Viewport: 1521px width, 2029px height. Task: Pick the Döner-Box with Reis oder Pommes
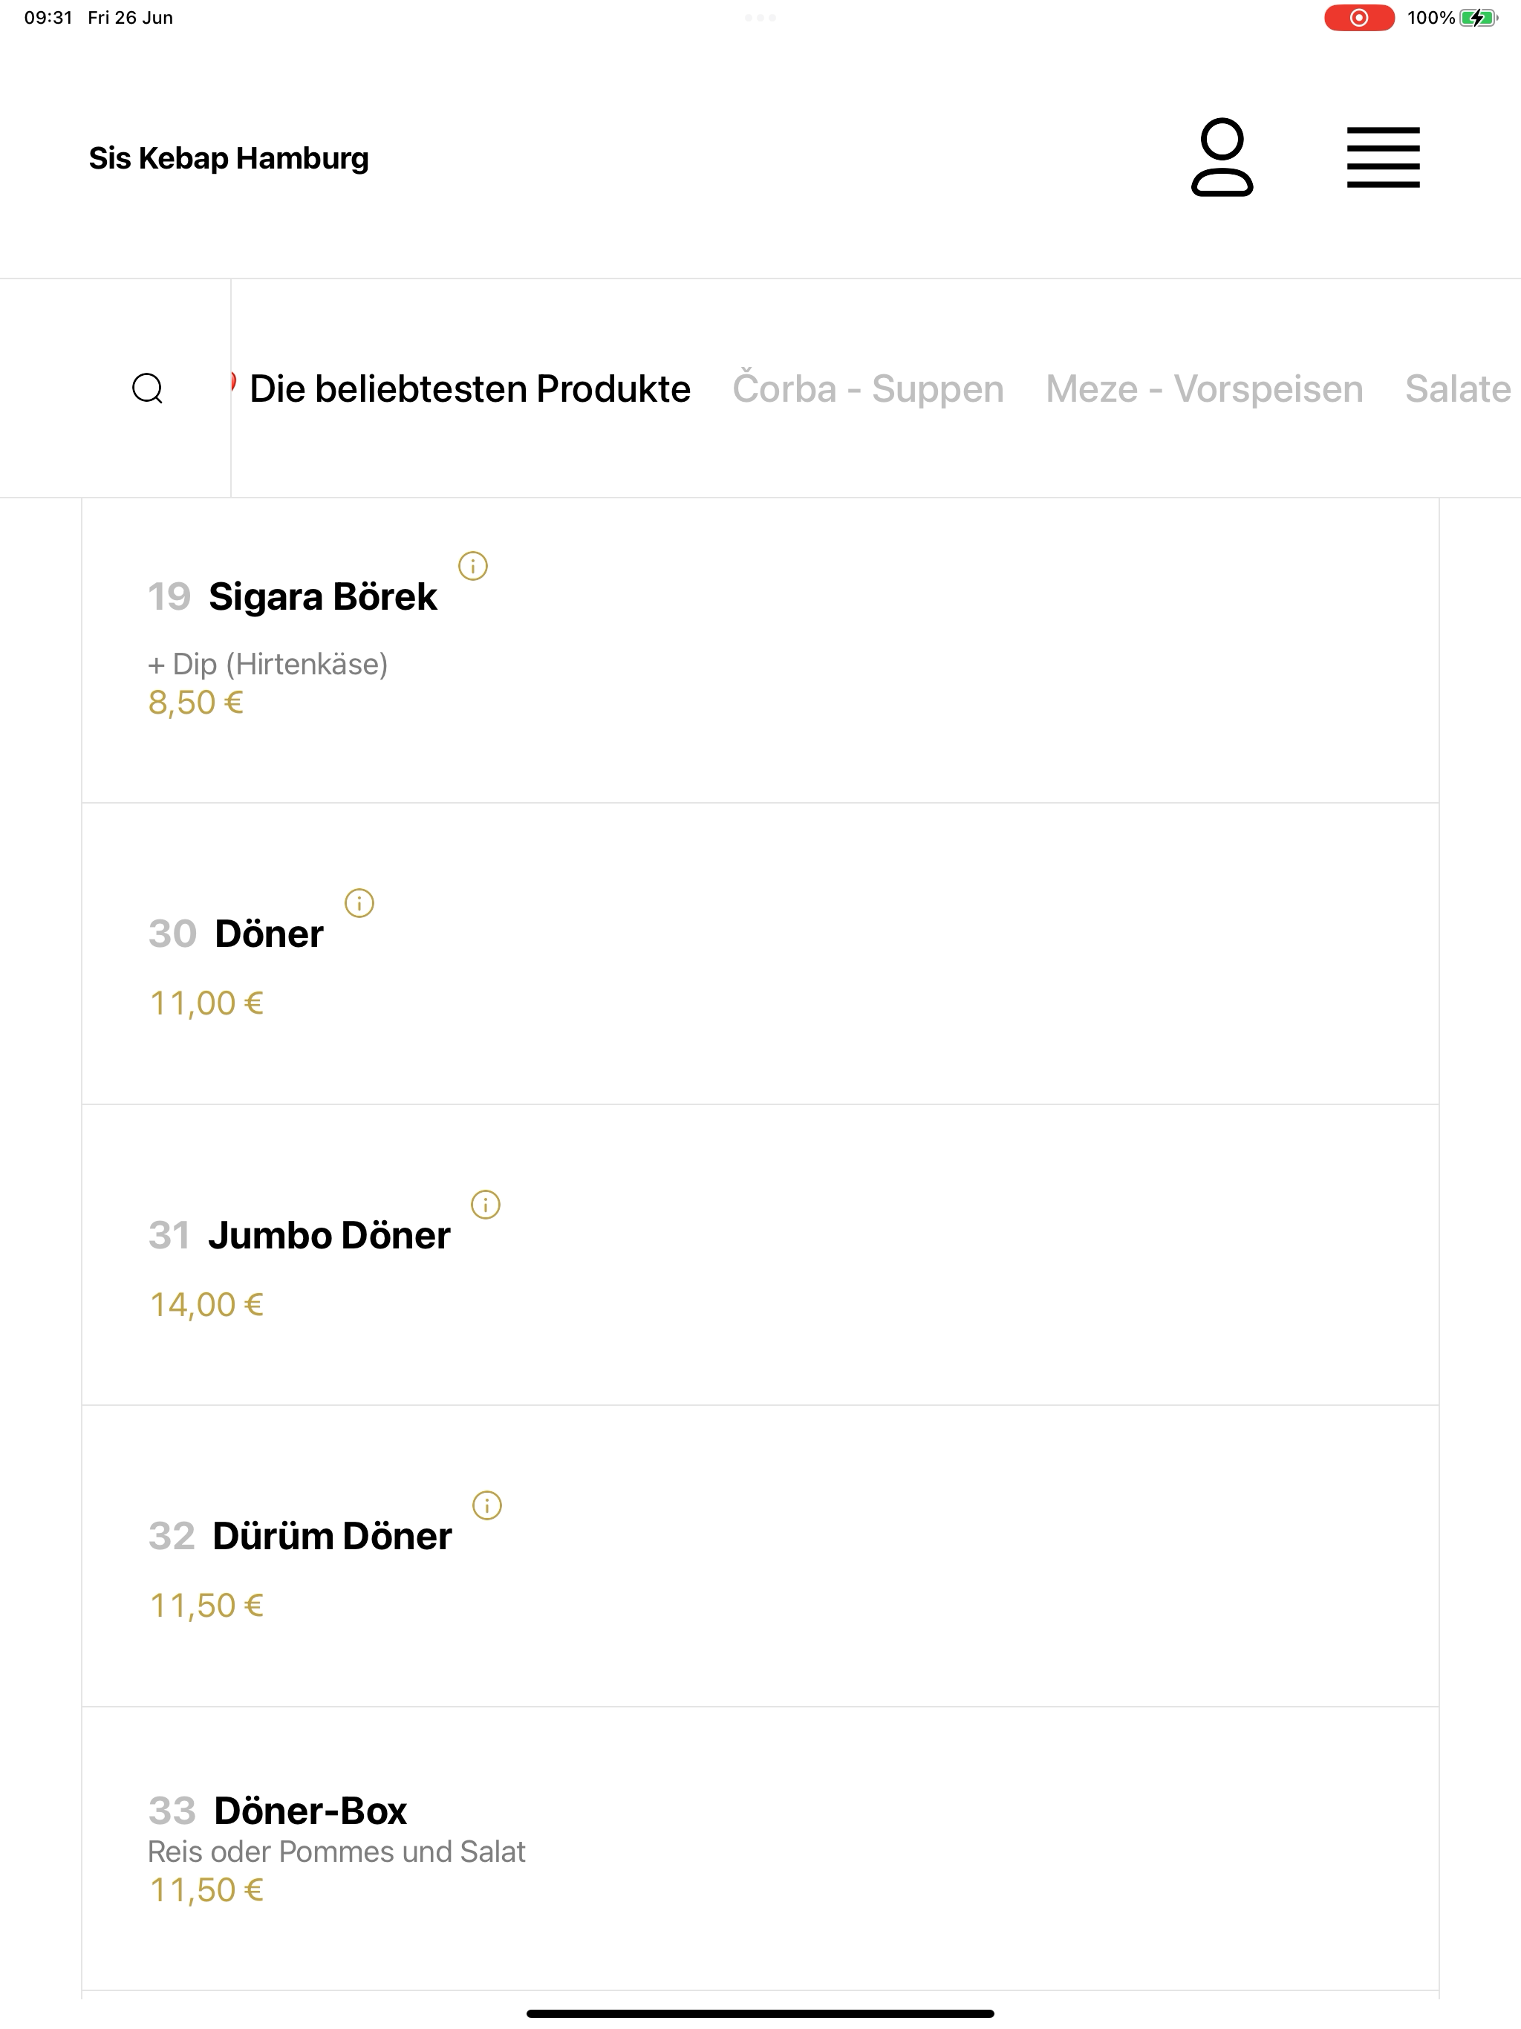tap(760, 1849)
